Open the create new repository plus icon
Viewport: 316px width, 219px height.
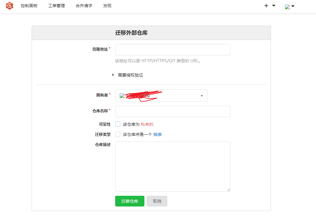(266, 5)
